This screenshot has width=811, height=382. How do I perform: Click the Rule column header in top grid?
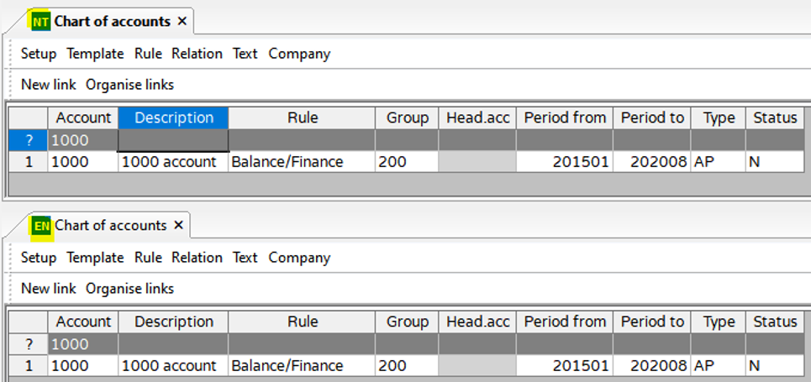(302, 118)
